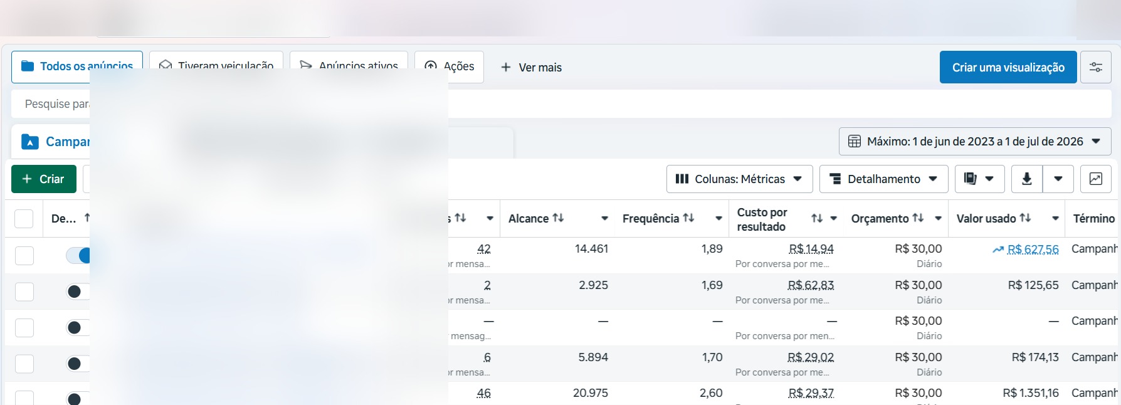The width and height of the screenshot is (1121, 405).
Task: Click the export download arrow icon
Action: 1027,179
